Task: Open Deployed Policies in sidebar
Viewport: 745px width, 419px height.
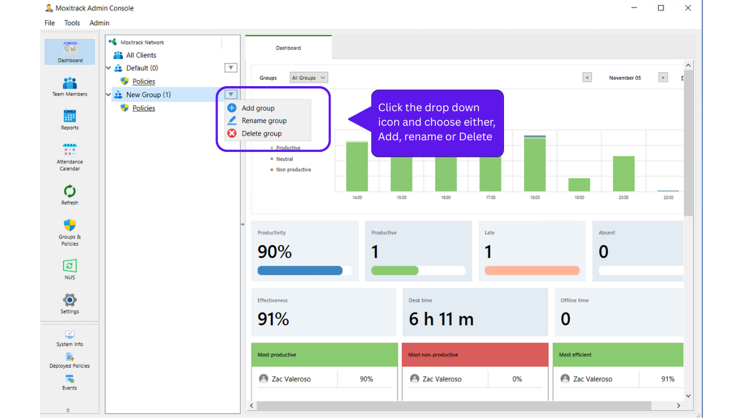Action: (70, 361)
